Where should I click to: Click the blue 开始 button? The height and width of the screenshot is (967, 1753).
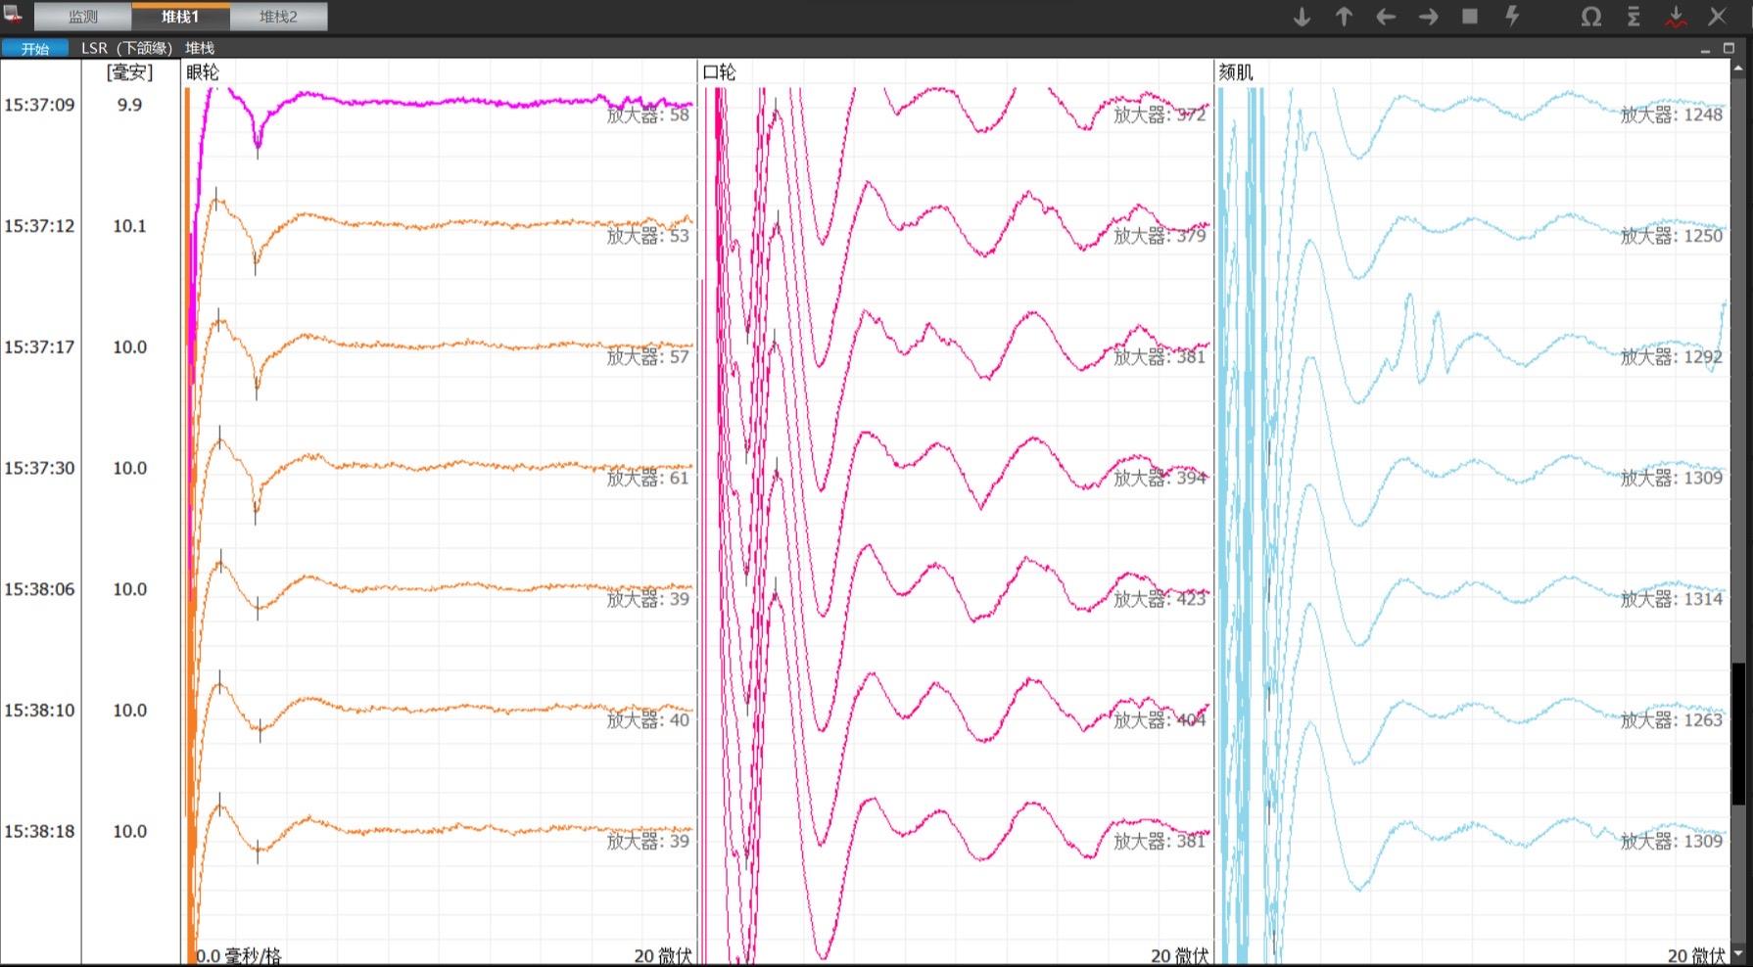[35, 48]
